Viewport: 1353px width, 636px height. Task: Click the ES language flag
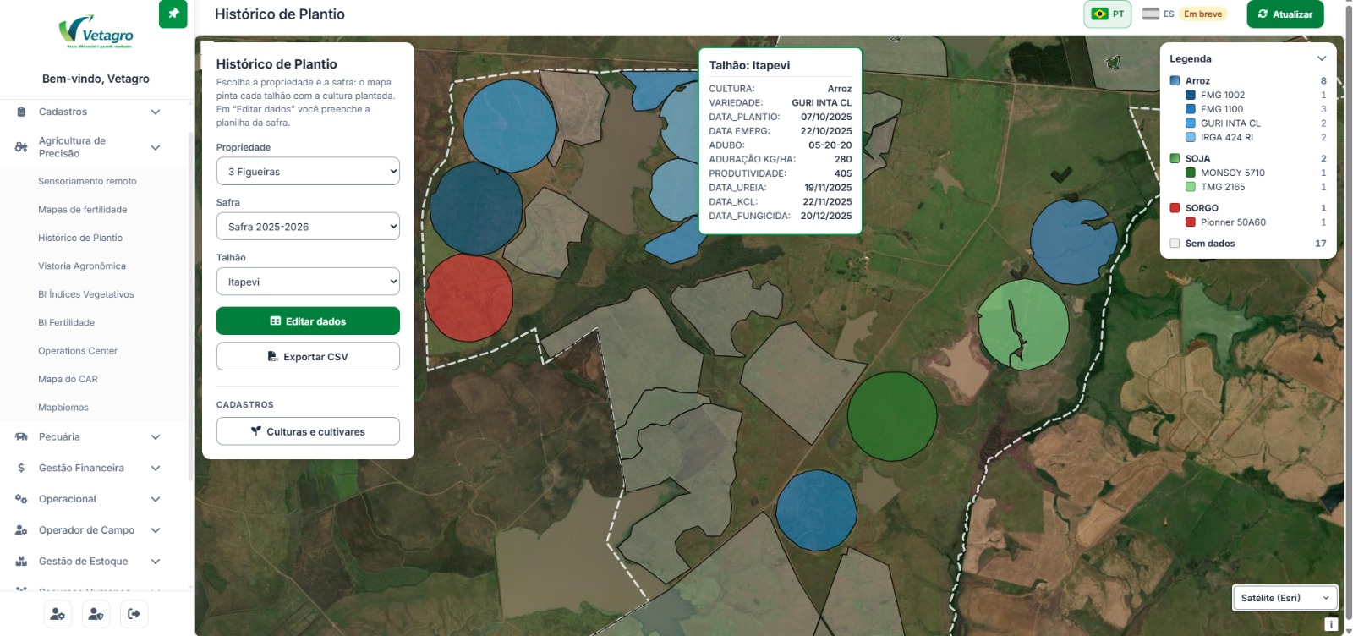1150,14
